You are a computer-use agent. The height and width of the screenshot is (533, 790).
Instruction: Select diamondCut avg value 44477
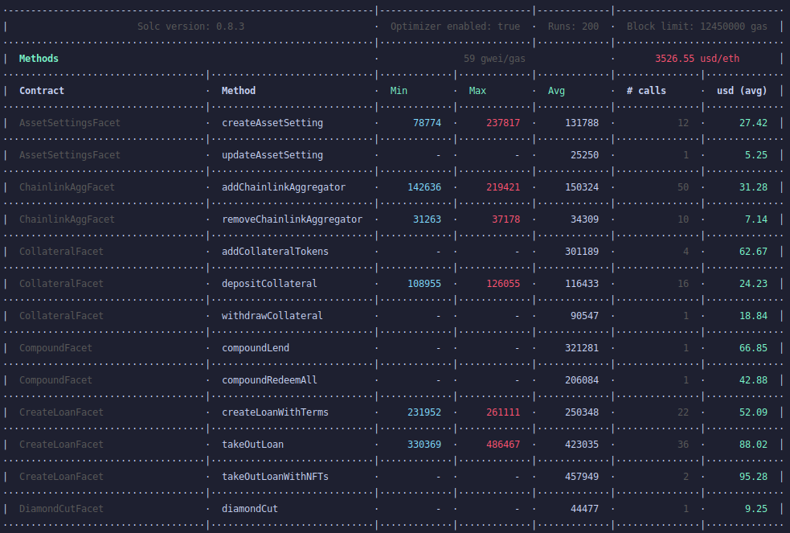(585, 509)
